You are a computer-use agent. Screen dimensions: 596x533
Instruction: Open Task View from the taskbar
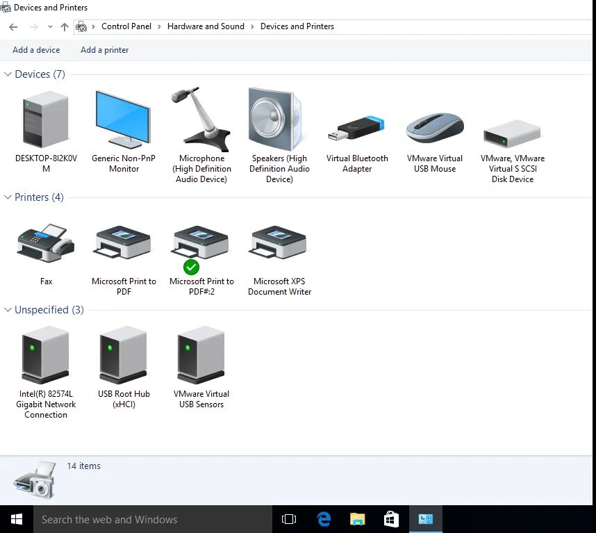tap(289, 519)
